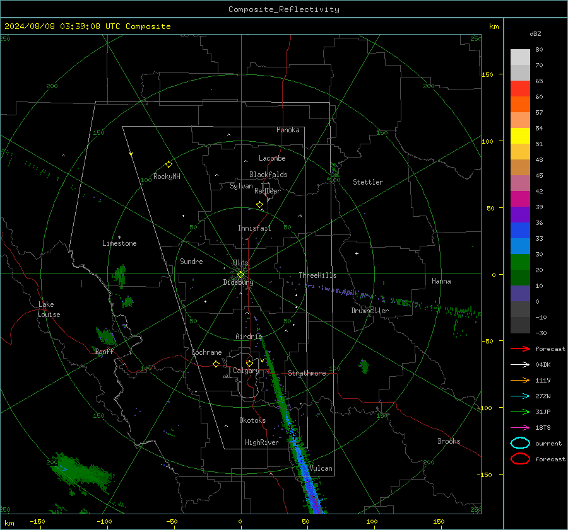This screenshot has width=568, height=530.
Task: Click the dBZ legend heading
Action: pyautogui.click(x=535, y=33)
